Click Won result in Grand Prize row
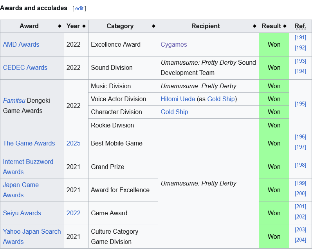 pos(274,167)
